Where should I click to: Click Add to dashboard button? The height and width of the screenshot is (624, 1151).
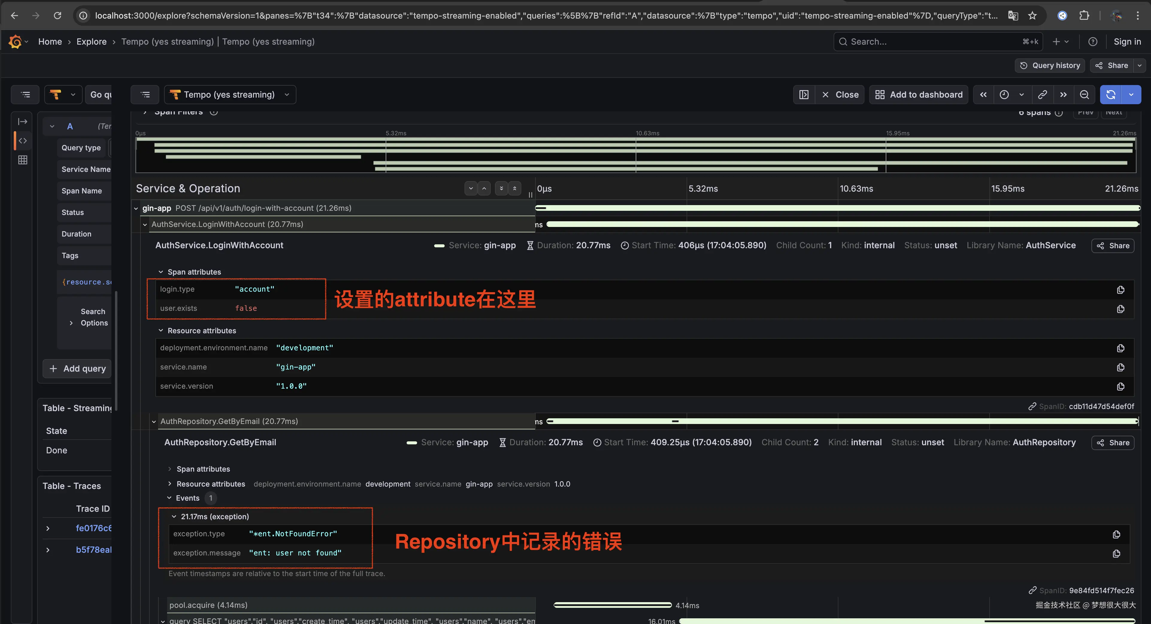pos(919,95)
